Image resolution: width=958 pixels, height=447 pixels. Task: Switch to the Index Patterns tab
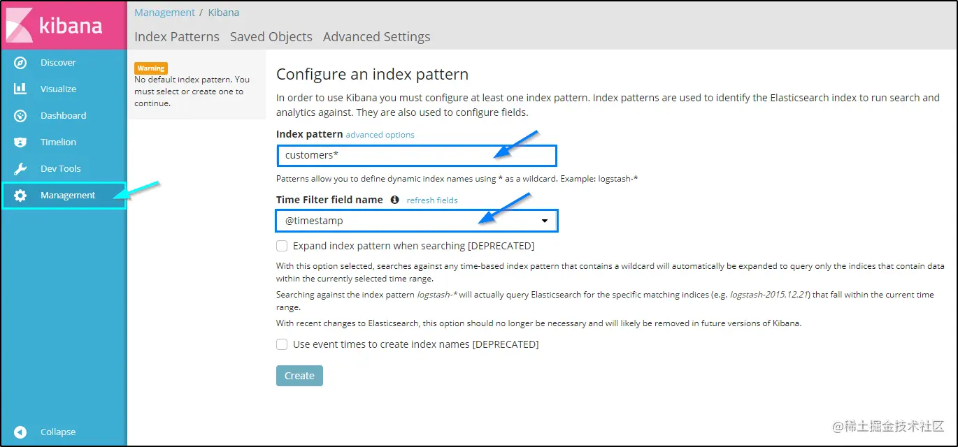pyautogui.click(x=177, y=37)
